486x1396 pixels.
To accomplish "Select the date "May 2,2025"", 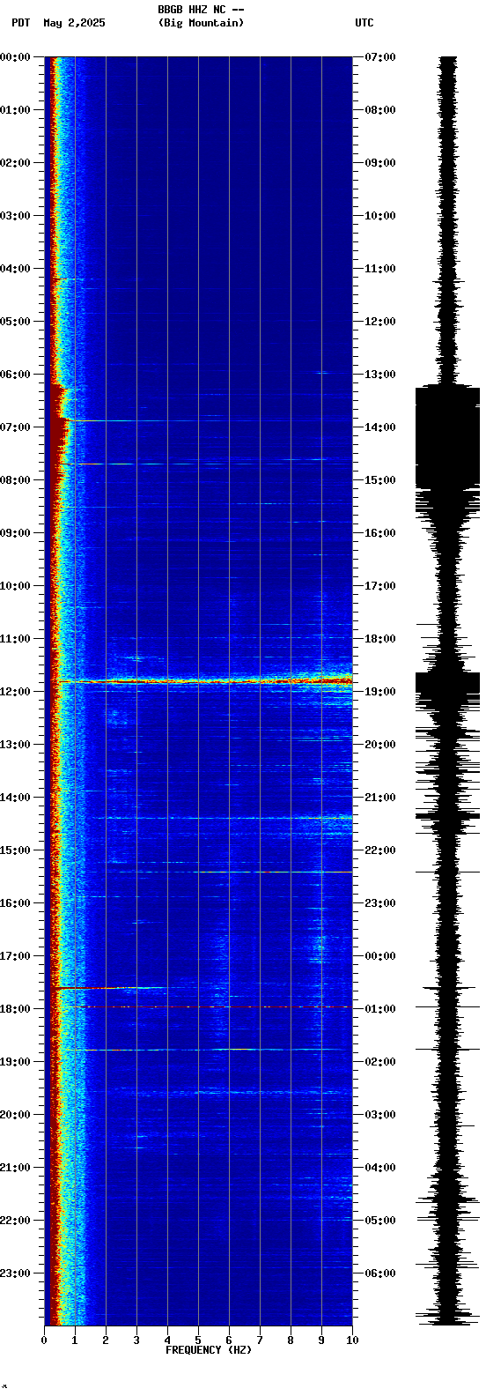I will 74,23.
